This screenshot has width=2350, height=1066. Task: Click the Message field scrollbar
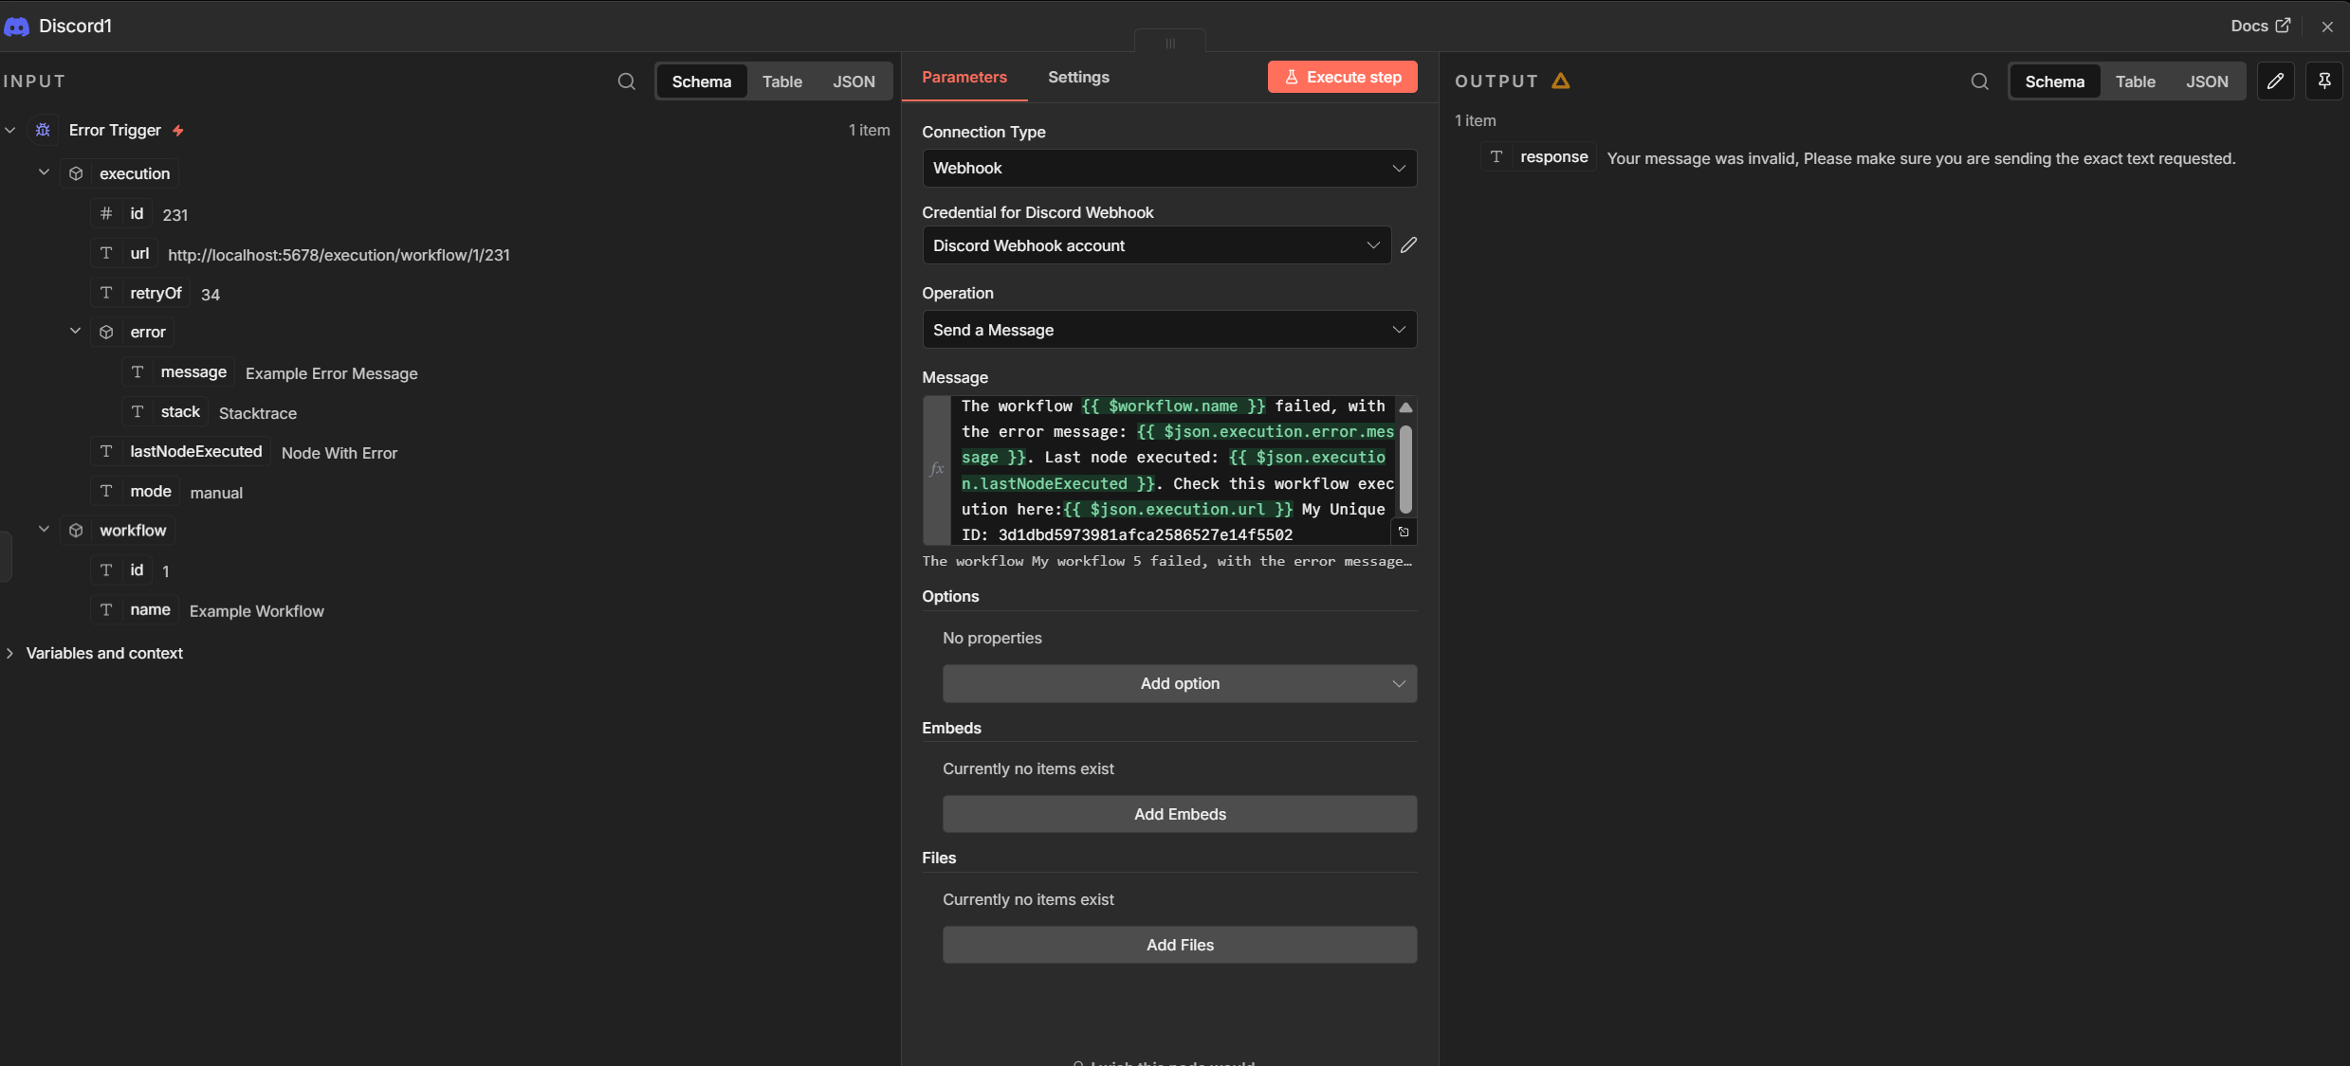1405,469
